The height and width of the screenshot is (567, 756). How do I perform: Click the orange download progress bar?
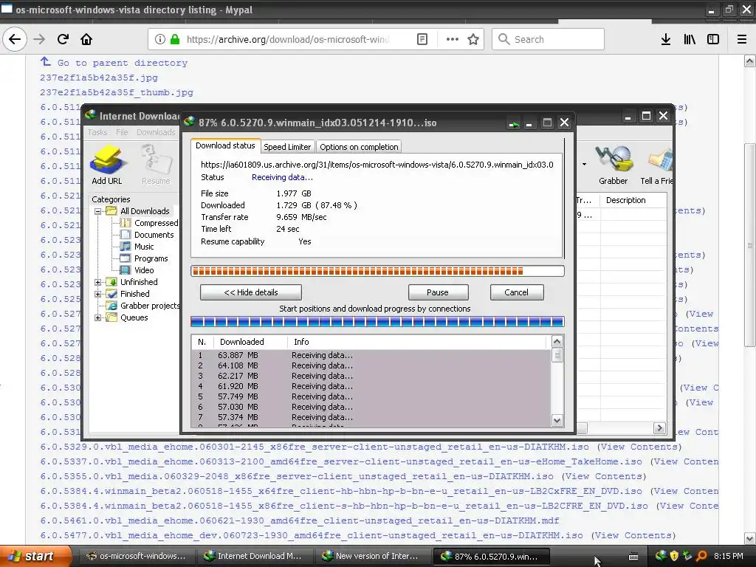tap(377, 271)
